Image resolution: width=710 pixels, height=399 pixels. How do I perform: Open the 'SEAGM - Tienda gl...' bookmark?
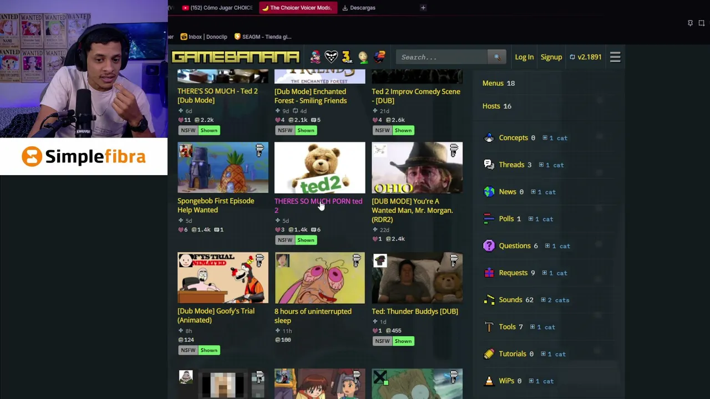pyautogui.click(x=262, y=37)
